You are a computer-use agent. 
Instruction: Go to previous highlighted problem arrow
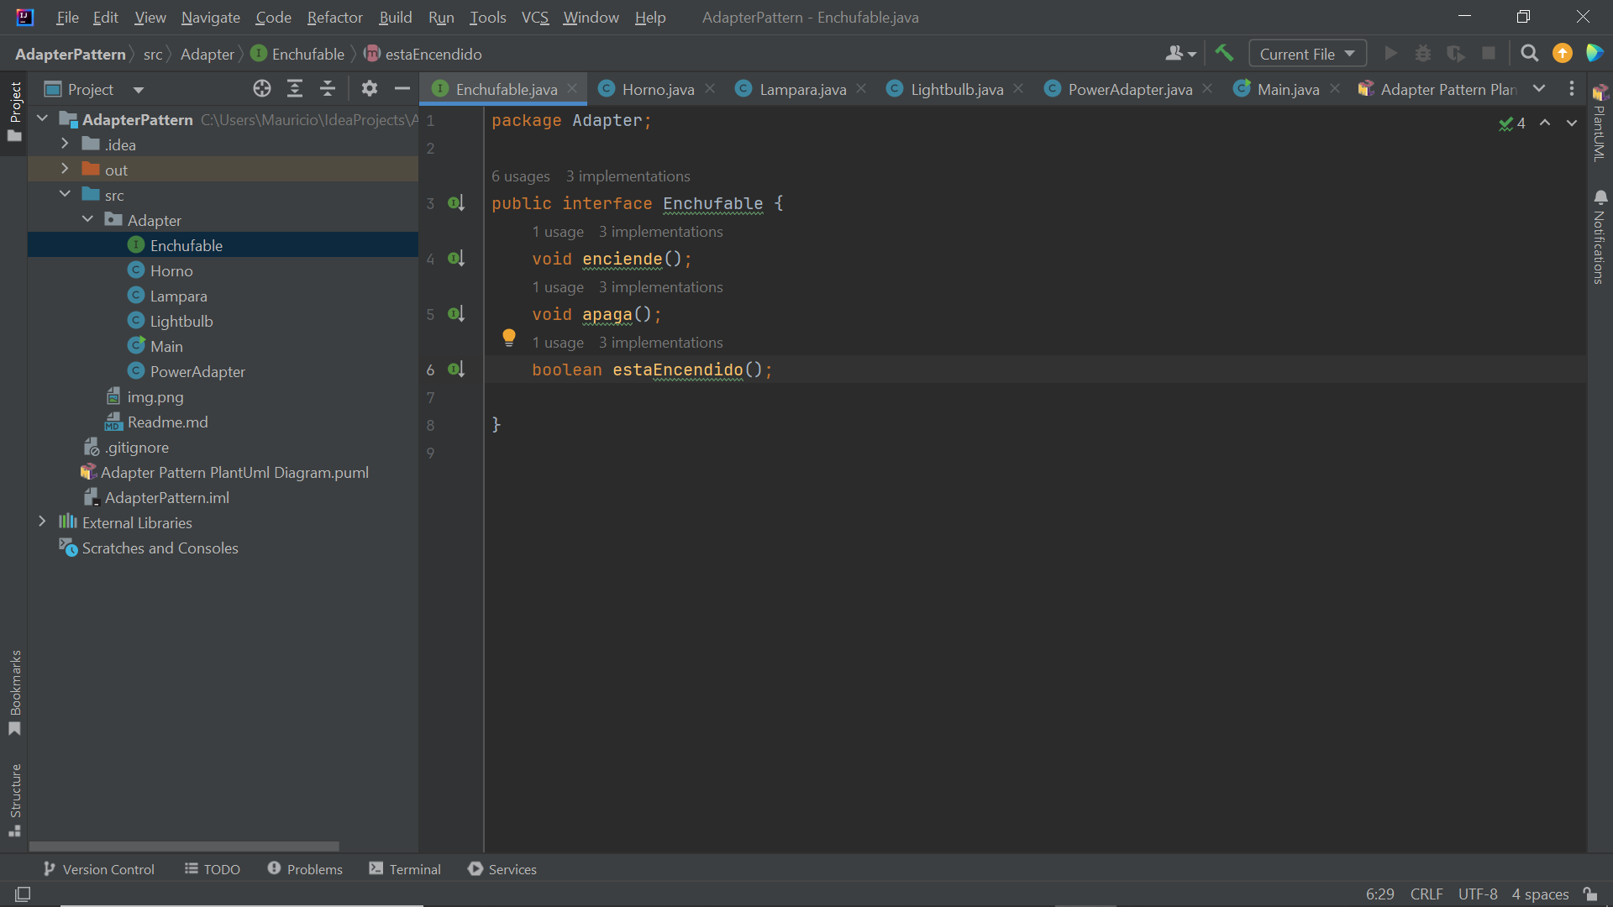point(1545,123)
